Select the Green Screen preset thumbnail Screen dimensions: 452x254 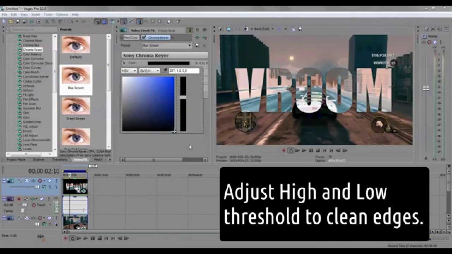tap(76, 106)
